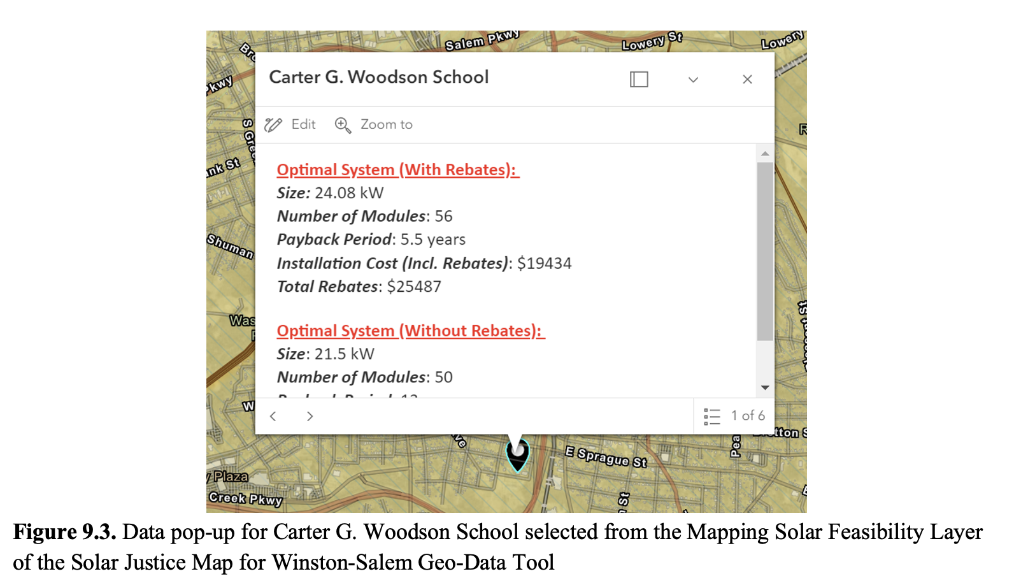This screenshot has width=1028, height=576.
Task: Click the Optimal System (With Rebates) heading
Action: coord(397,170)
